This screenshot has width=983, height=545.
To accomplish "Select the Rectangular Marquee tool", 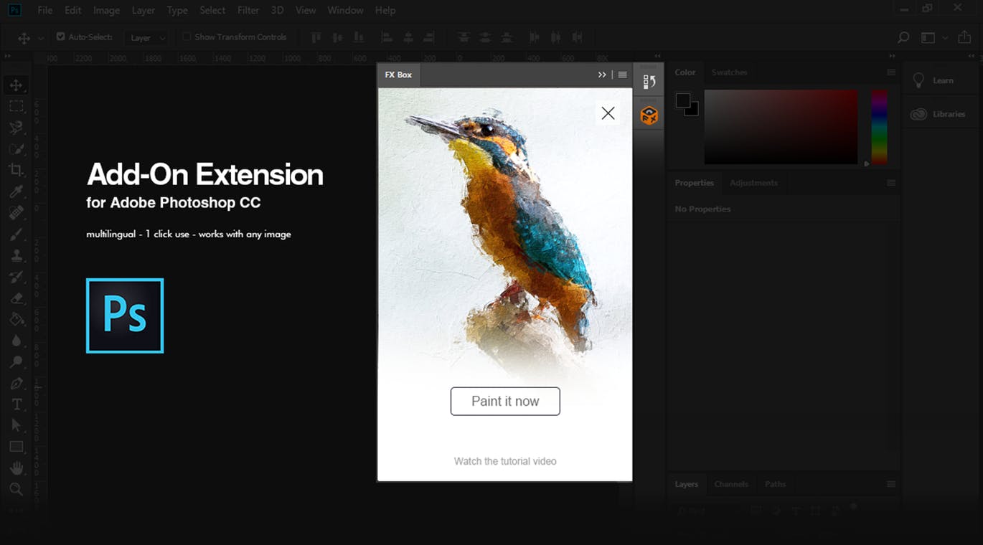I will coord(16,105).
